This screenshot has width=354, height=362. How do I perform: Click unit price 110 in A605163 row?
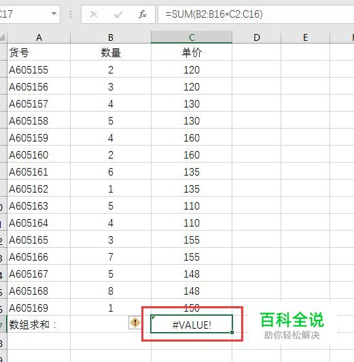(x=192, y=205)
